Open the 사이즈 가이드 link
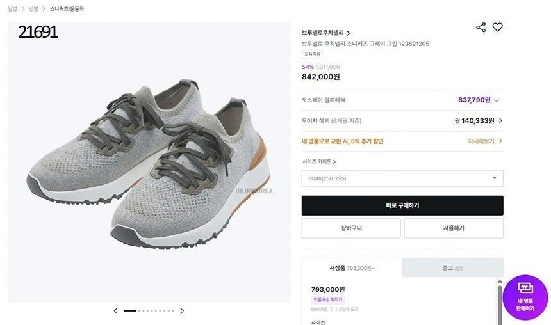This screenshot has width=551, height=325. coord(319,161)
